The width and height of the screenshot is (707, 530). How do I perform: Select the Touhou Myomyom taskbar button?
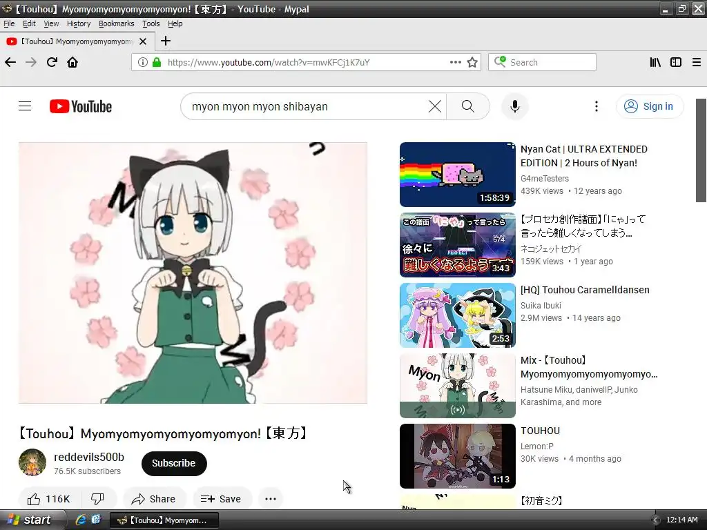pos(164,520)
